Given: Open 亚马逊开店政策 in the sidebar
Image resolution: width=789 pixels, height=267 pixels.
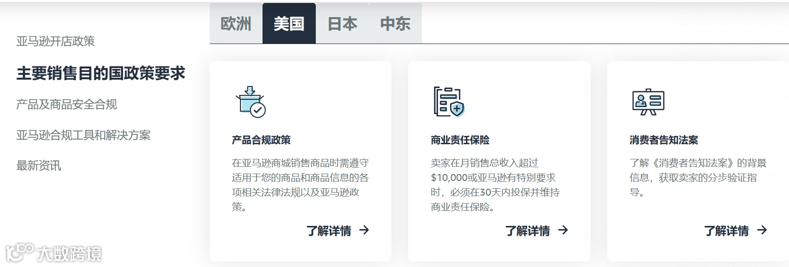Looking at the screenshot, I should click(x=56, y=41).
